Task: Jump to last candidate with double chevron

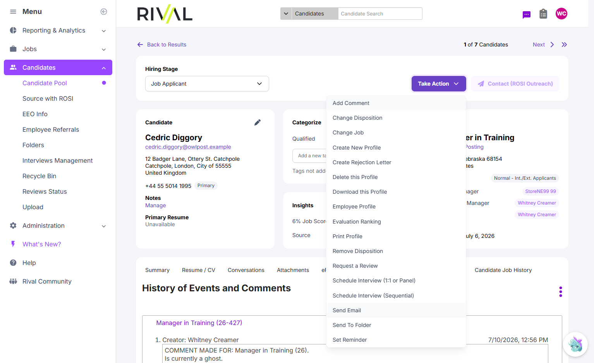Action: pos(564,45)
